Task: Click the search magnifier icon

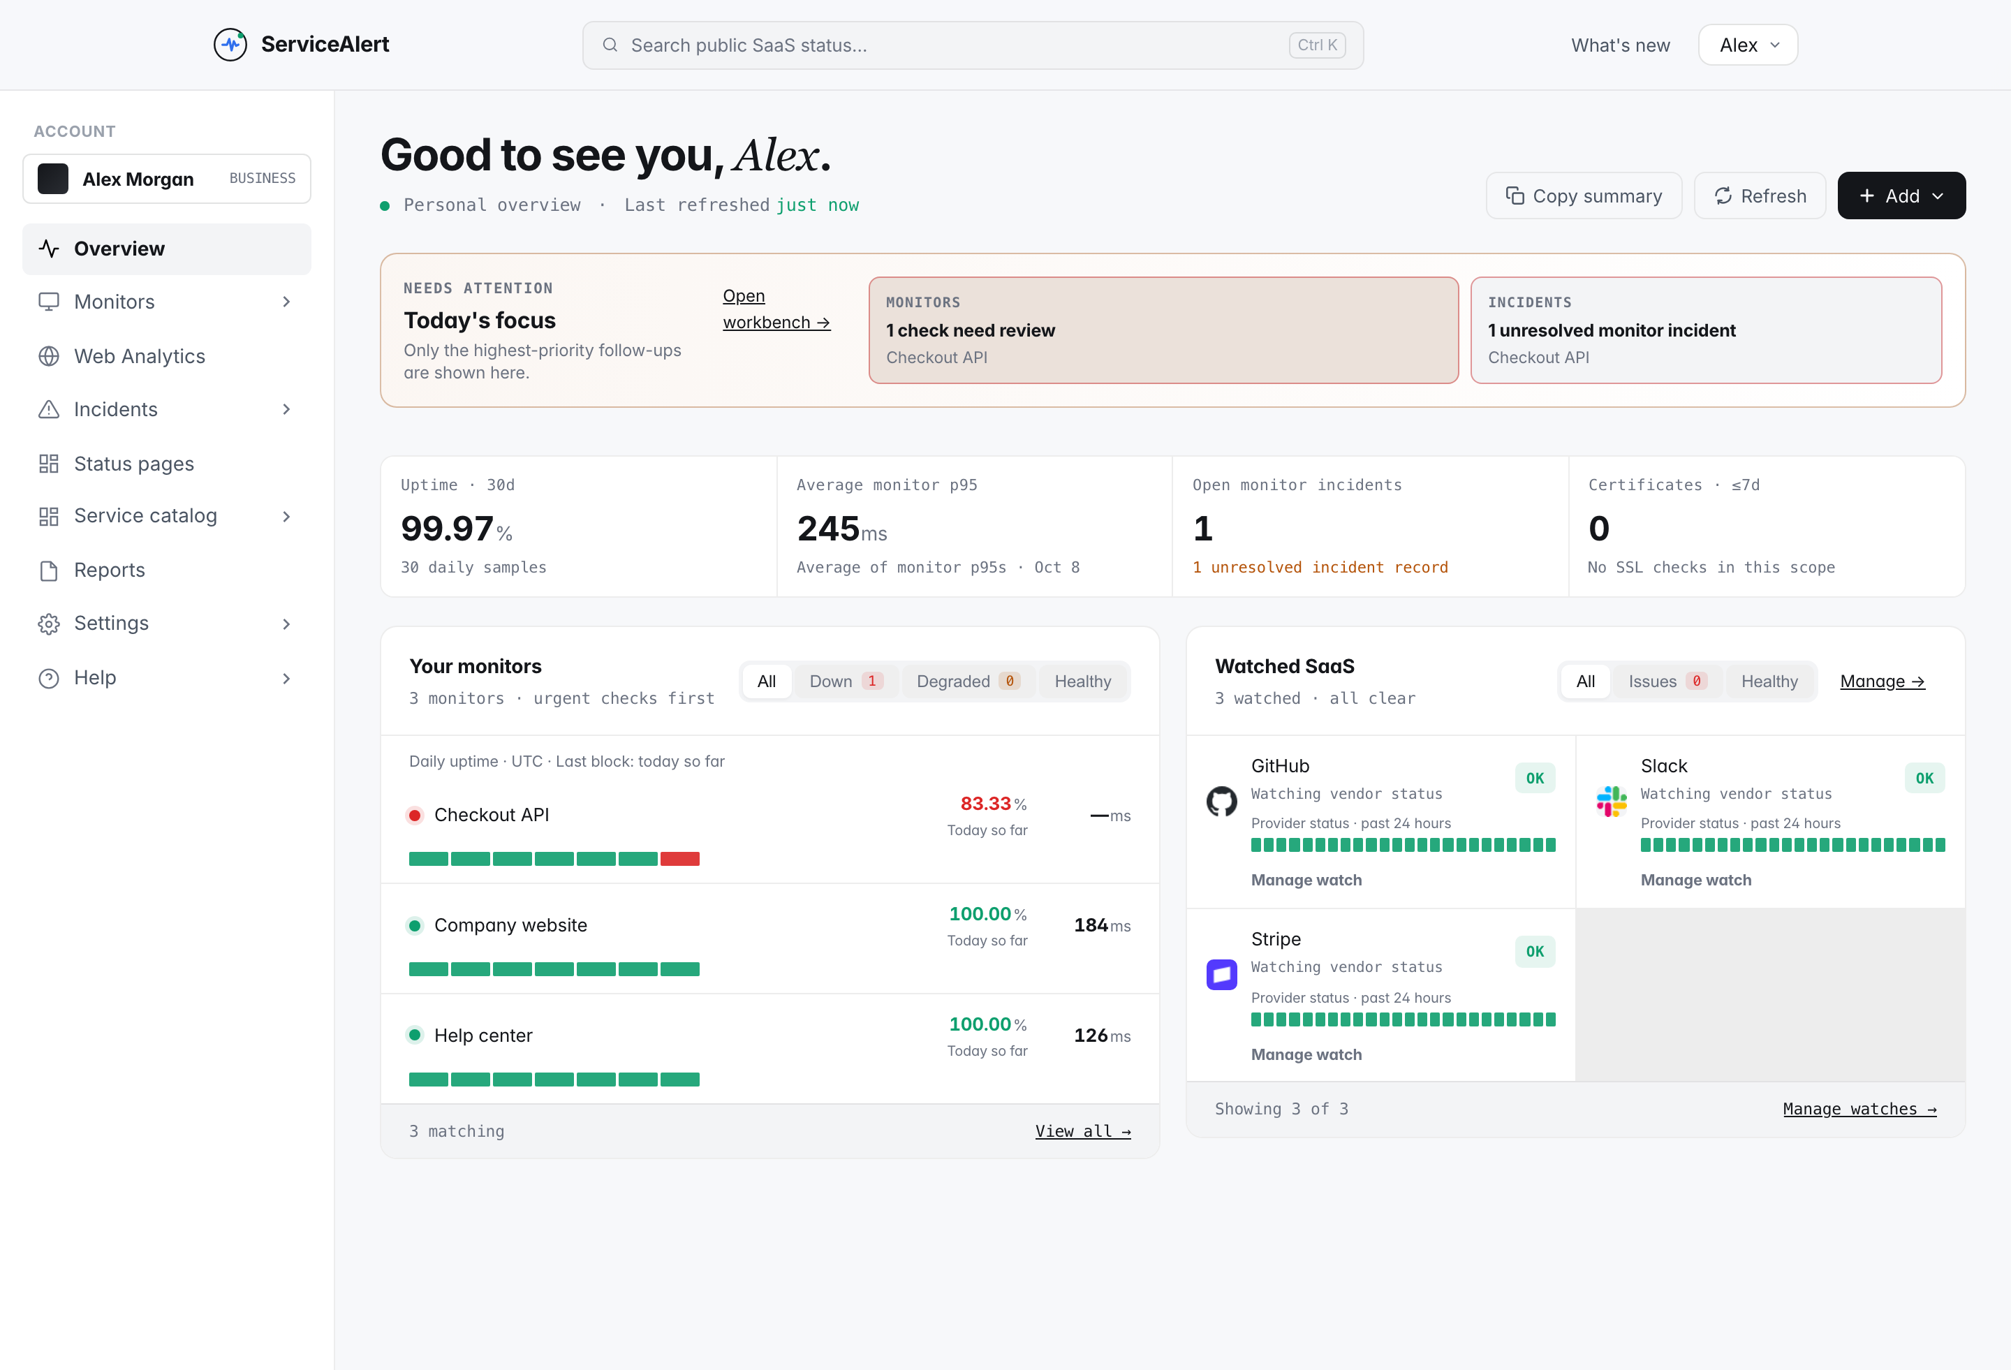Action: pyautogui.click(x=610, y=45)
